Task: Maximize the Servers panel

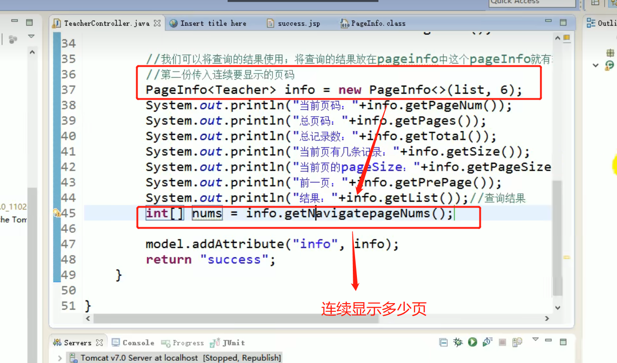Action: click(563, 342)
